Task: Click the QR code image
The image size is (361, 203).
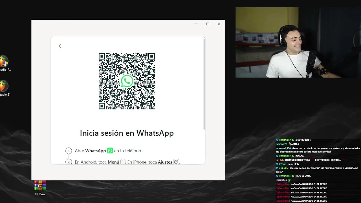Action: [127, 81]
